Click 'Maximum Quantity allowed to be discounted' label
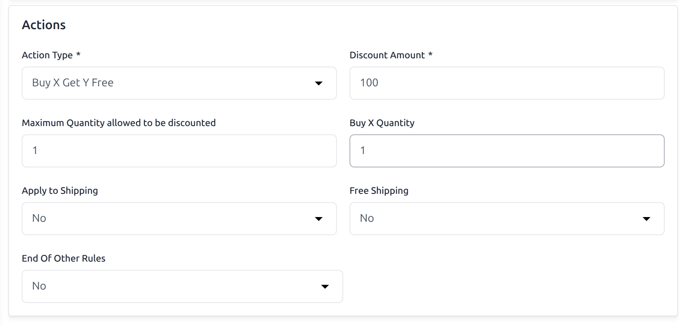684x325 pixels. click(119, 123)
